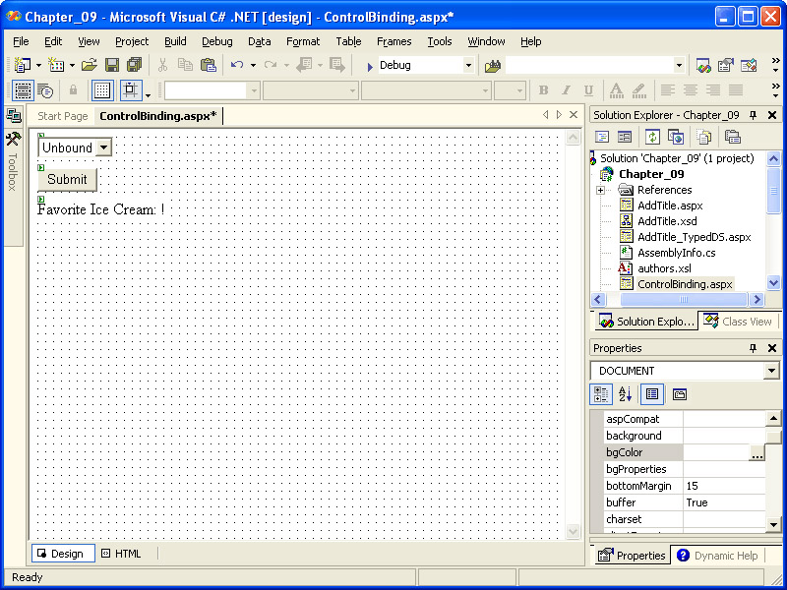Click the Submit button on design surface

tap(67, 179)
